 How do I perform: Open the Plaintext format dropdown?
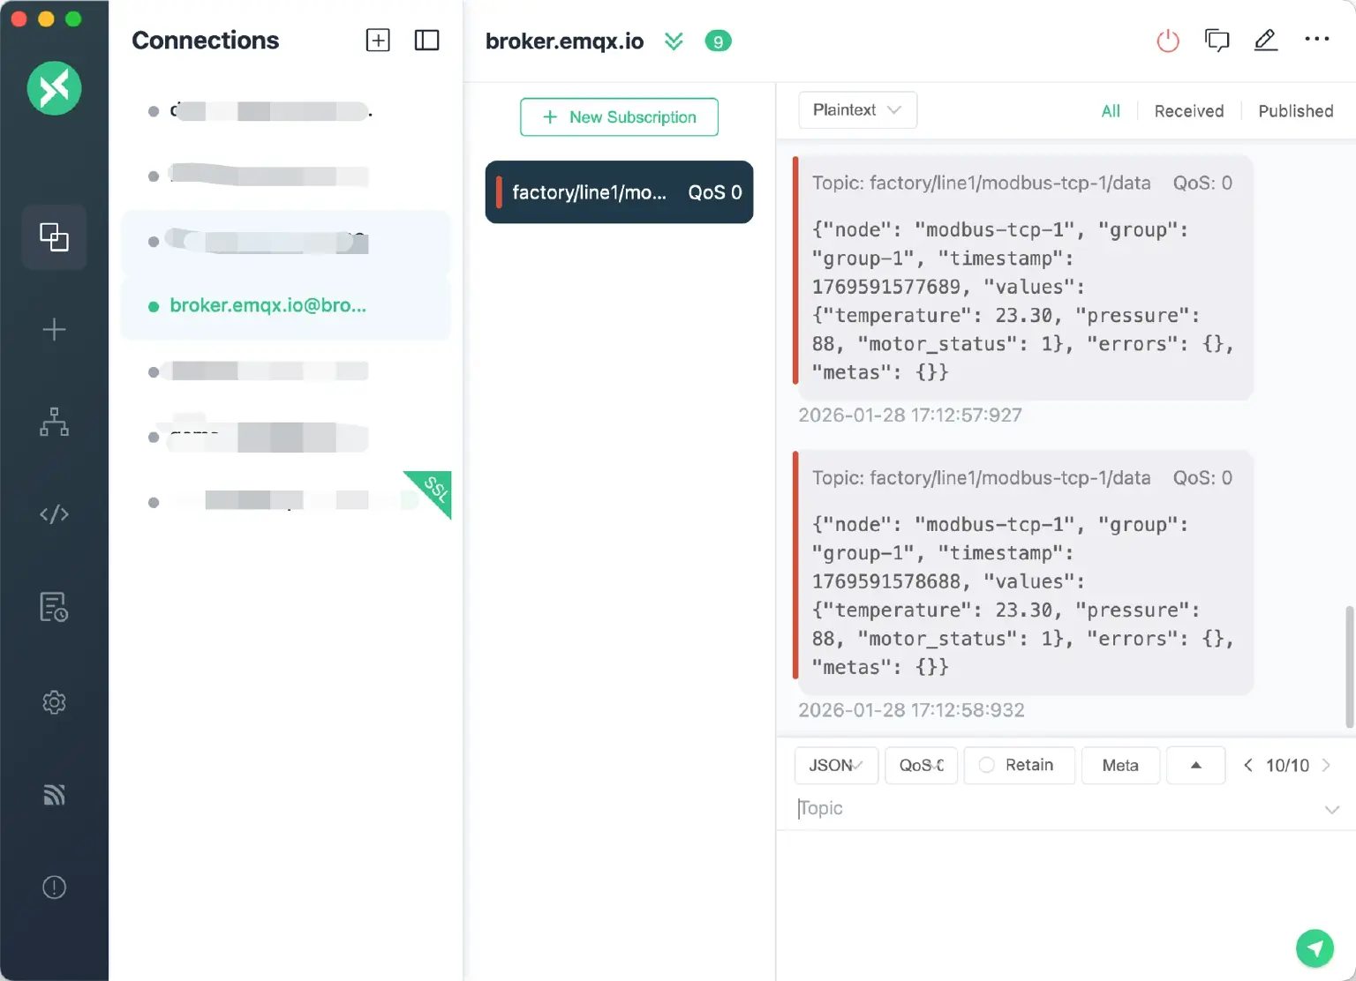click(x=856, y=110)
